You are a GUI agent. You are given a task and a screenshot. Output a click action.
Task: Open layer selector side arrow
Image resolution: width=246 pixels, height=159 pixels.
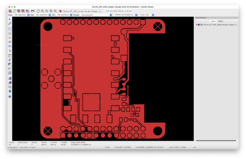point(104,11)
